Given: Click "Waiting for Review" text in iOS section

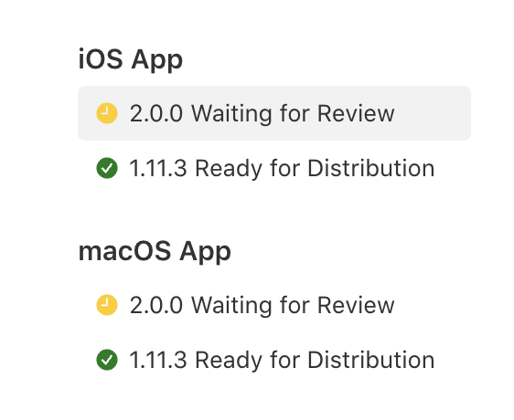Looking at the screenshot, I should coord(293,113).
